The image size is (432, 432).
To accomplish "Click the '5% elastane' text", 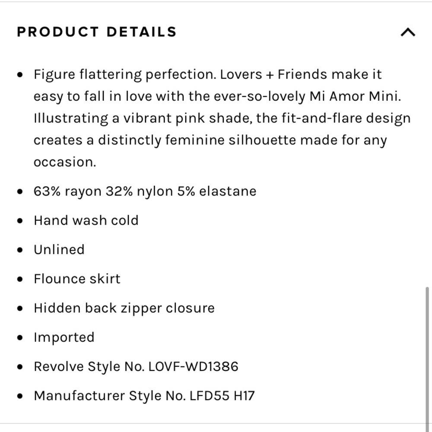I will click(x=216, y=191).
